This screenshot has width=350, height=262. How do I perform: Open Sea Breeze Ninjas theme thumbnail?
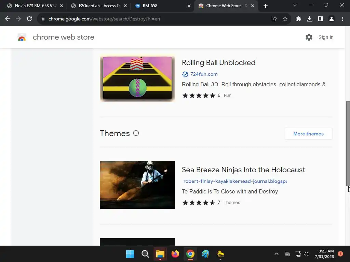click(x=137, y=185)
